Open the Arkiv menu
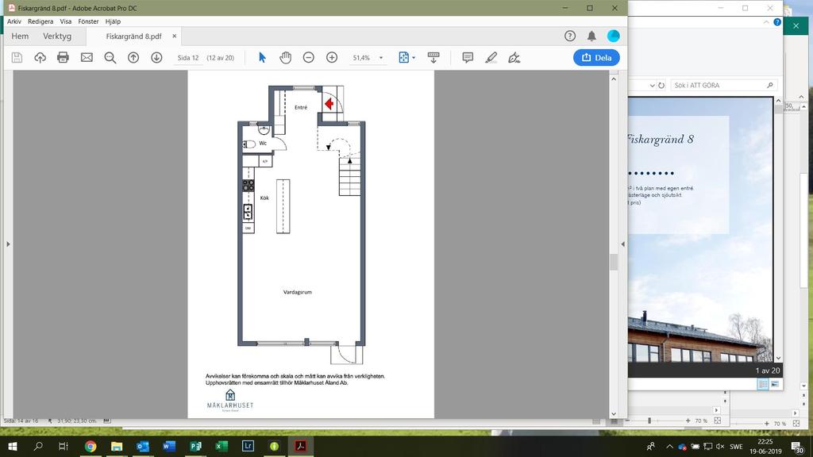 (x=14, y=21)
